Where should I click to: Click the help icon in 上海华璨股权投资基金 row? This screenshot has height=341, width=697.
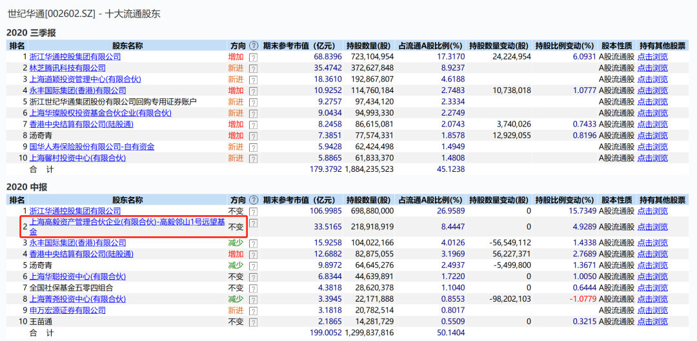point(253,114)
